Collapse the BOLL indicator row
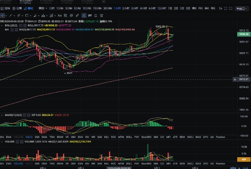The height and width of the screenshot is (169, 251). [x=2, y=26]
